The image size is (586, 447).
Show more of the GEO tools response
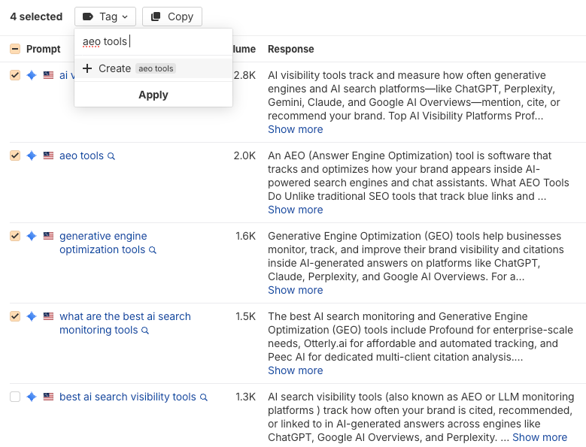click(295, 290)
